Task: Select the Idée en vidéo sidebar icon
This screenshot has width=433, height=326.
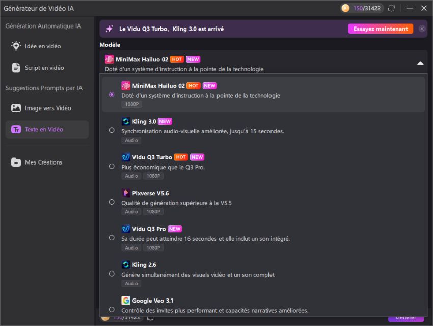Action: (17, 46)
